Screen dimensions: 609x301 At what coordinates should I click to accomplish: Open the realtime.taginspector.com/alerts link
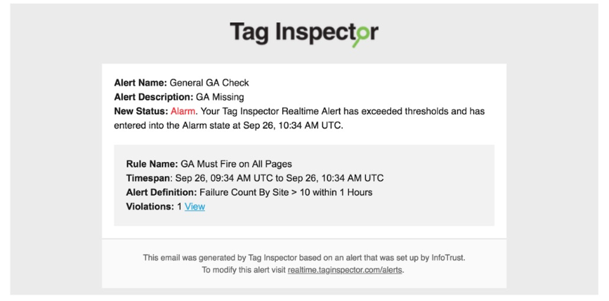pos(345,269)
